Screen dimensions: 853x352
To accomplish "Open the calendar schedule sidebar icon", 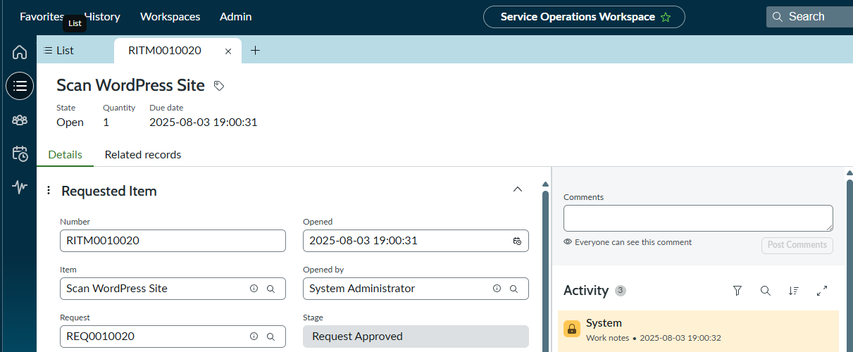I will point(20,153).
